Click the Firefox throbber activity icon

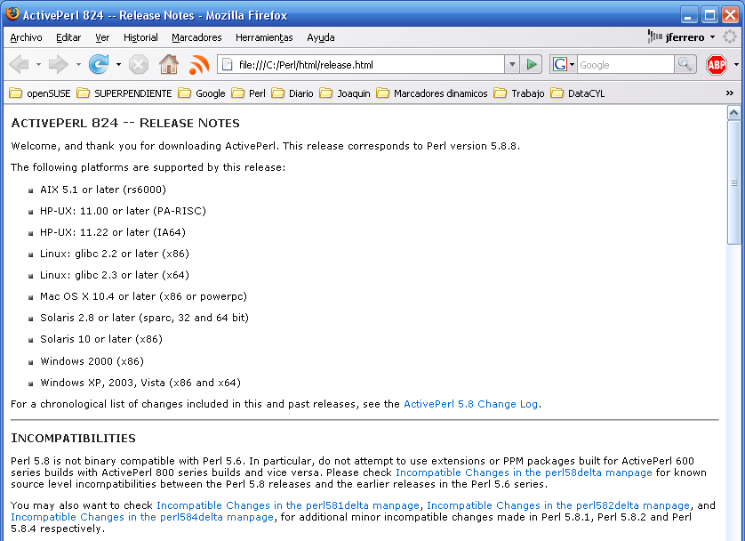coord(730,36)
